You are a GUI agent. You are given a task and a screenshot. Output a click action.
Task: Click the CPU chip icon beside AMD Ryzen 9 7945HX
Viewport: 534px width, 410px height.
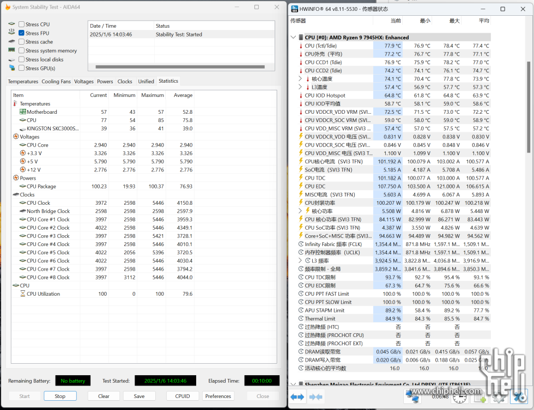(x=301, y=37)
